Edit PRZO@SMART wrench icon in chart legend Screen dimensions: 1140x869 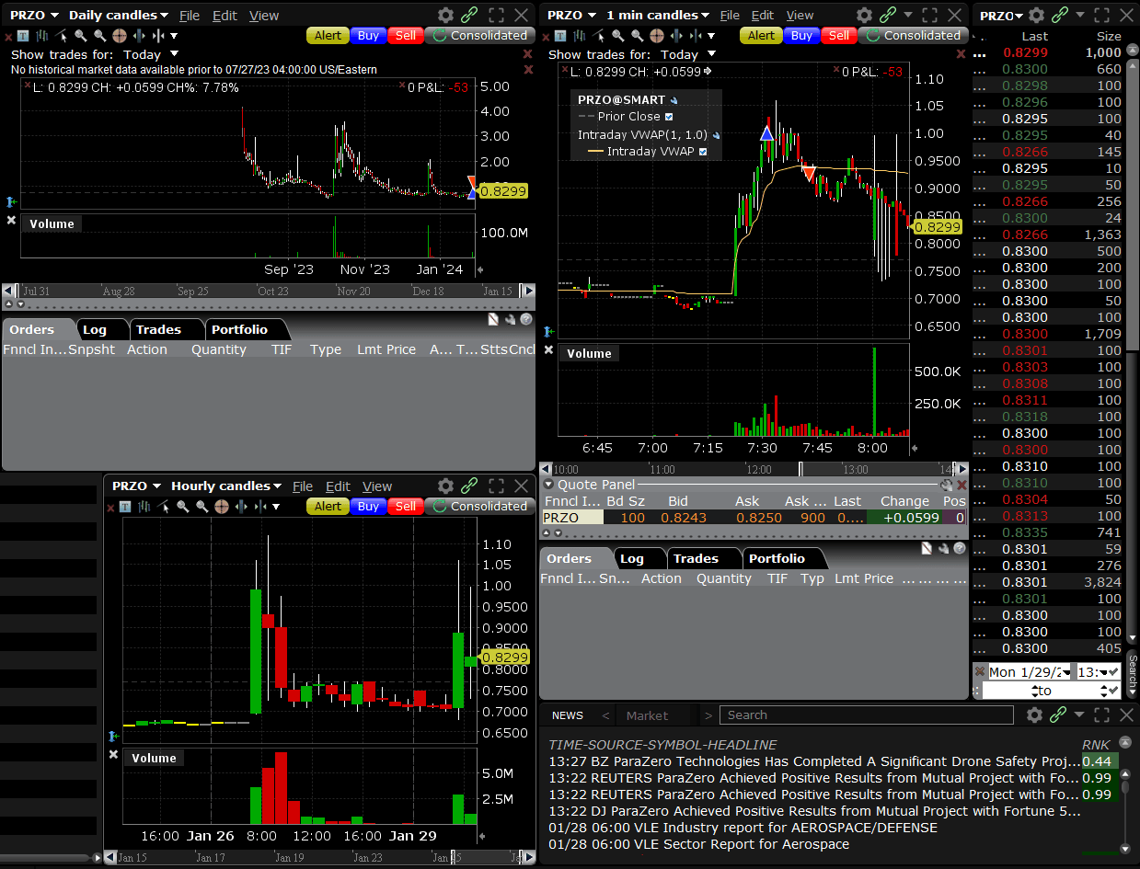coord(674,100)
